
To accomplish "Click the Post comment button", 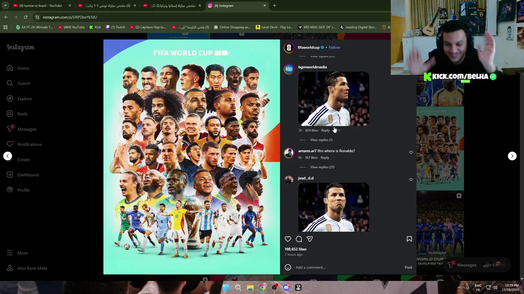I will click(x=408, y=267).
